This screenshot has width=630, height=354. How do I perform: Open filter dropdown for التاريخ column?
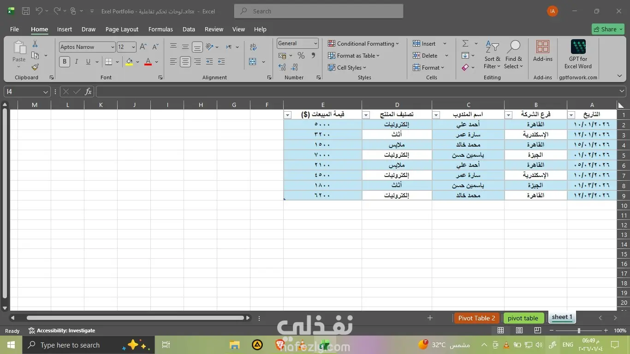click(x=571, y=115)
